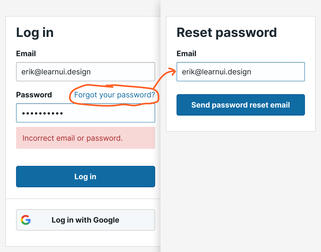321x252 pixels.
Task: Click the "Reset password" heading
Action: pyautogui.click(x=227, y=33)
